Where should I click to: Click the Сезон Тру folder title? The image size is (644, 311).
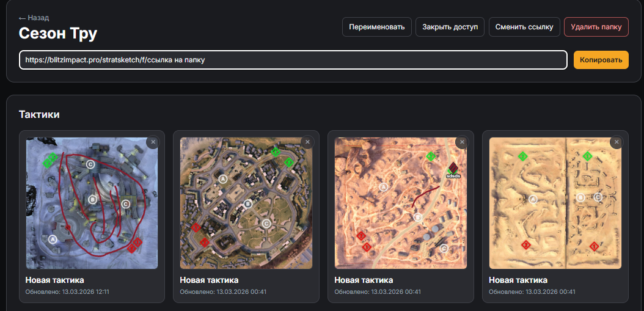click(58, 33)
